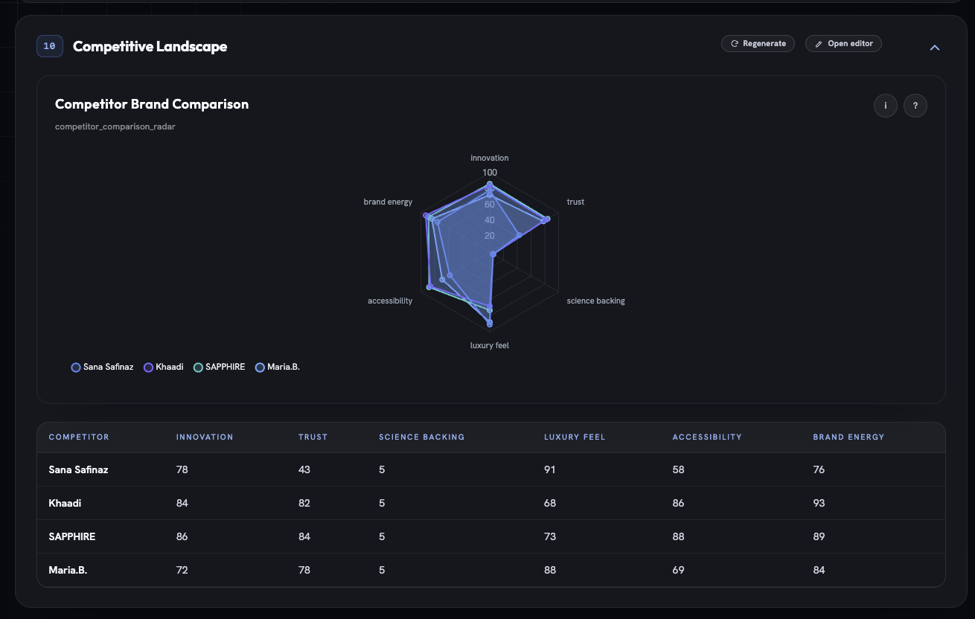Click the Competitor column header

[x=79, y=437]
